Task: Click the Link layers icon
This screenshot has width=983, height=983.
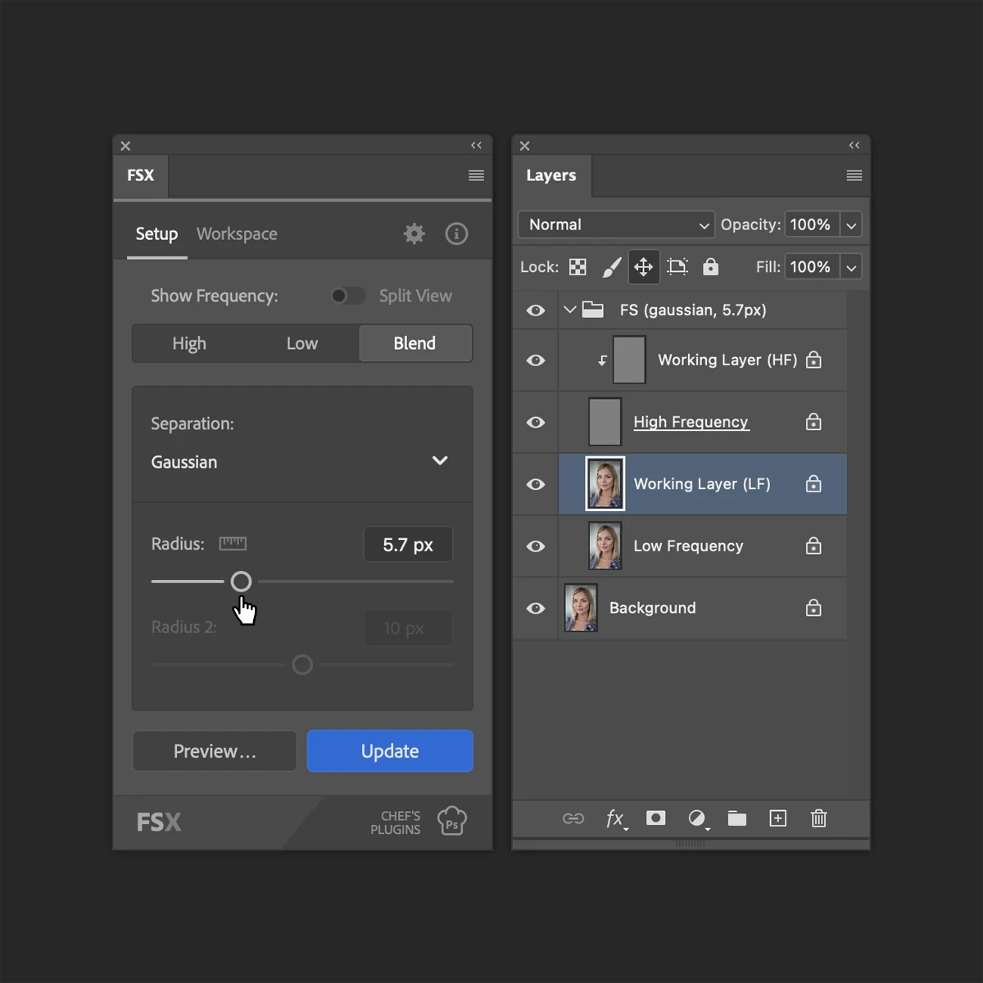Action: coord(573,818)
